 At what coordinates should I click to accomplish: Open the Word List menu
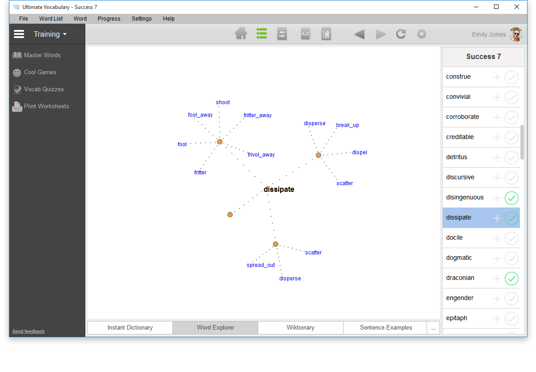[51, 19]
